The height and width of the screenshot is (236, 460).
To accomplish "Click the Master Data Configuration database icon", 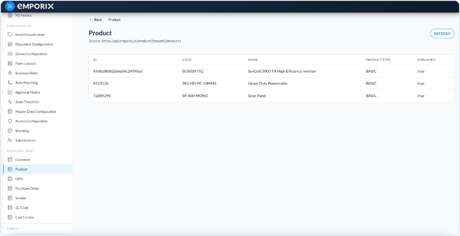I will (x=10, y=112).
